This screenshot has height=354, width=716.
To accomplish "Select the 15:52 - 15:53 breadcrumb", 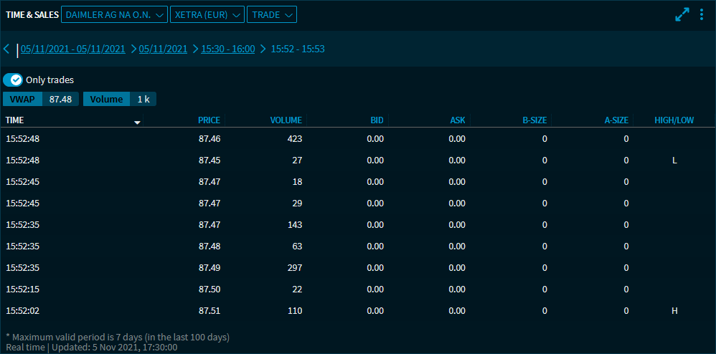I will point(298,49).
